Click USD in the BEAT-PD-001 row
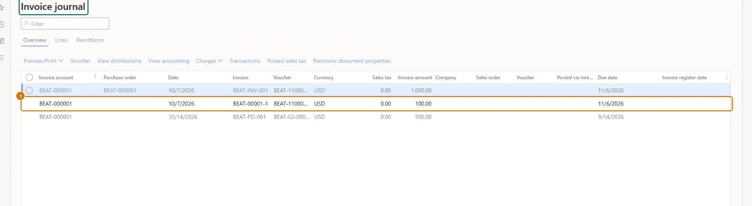The image size is (752, 206). (319, 117)
